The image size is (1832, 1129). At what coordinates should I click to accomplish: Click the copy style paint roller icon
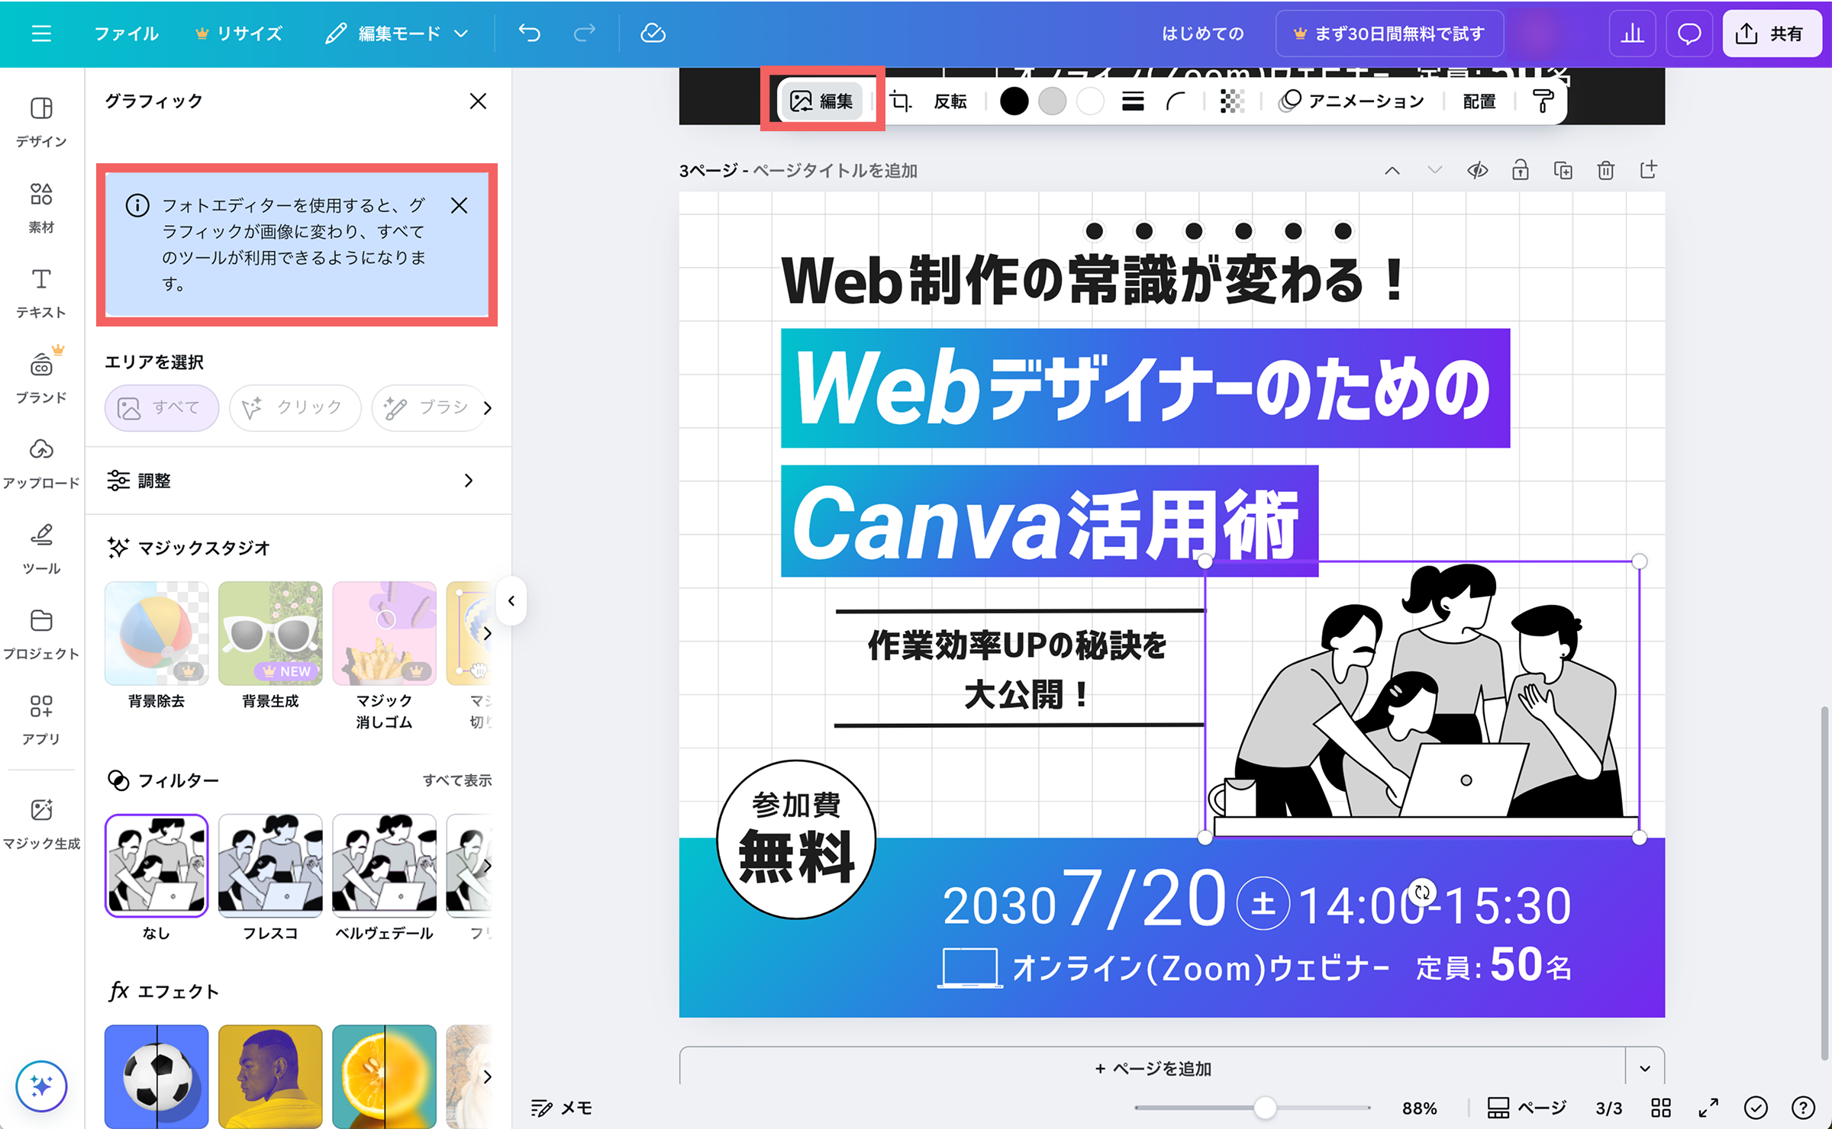tap(1543, 101)
